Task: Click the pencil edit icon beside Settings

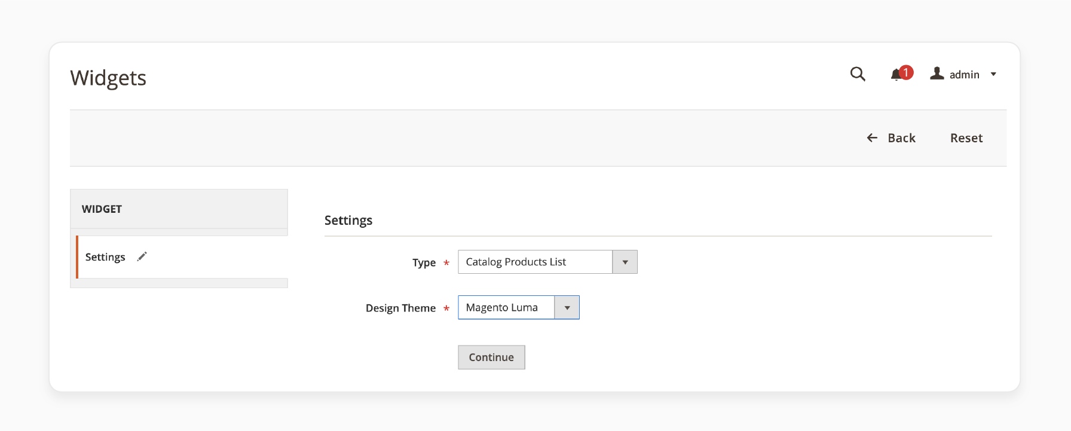Action: tap(142, 256)
